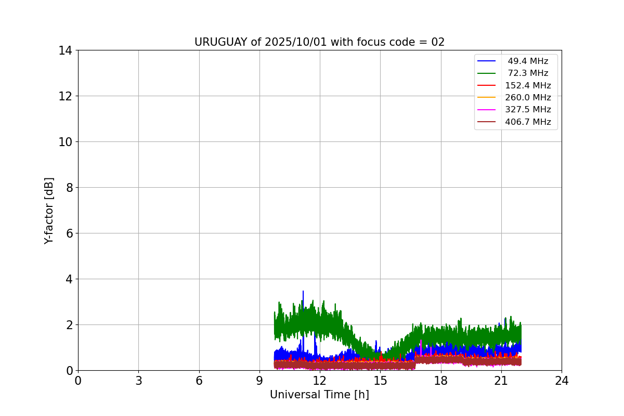Select the 260.0 MHz legend label

click(x=528, y=98)
